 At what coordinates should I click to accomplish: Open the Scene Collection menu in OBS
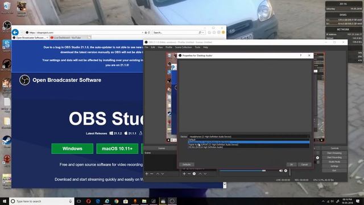coord(183,47)
